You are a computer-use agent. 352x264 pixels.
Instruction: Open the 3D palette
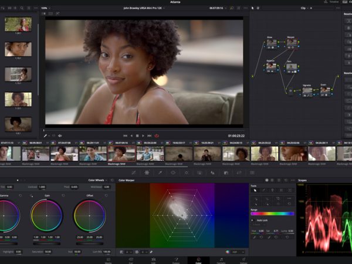coord(252,172)
